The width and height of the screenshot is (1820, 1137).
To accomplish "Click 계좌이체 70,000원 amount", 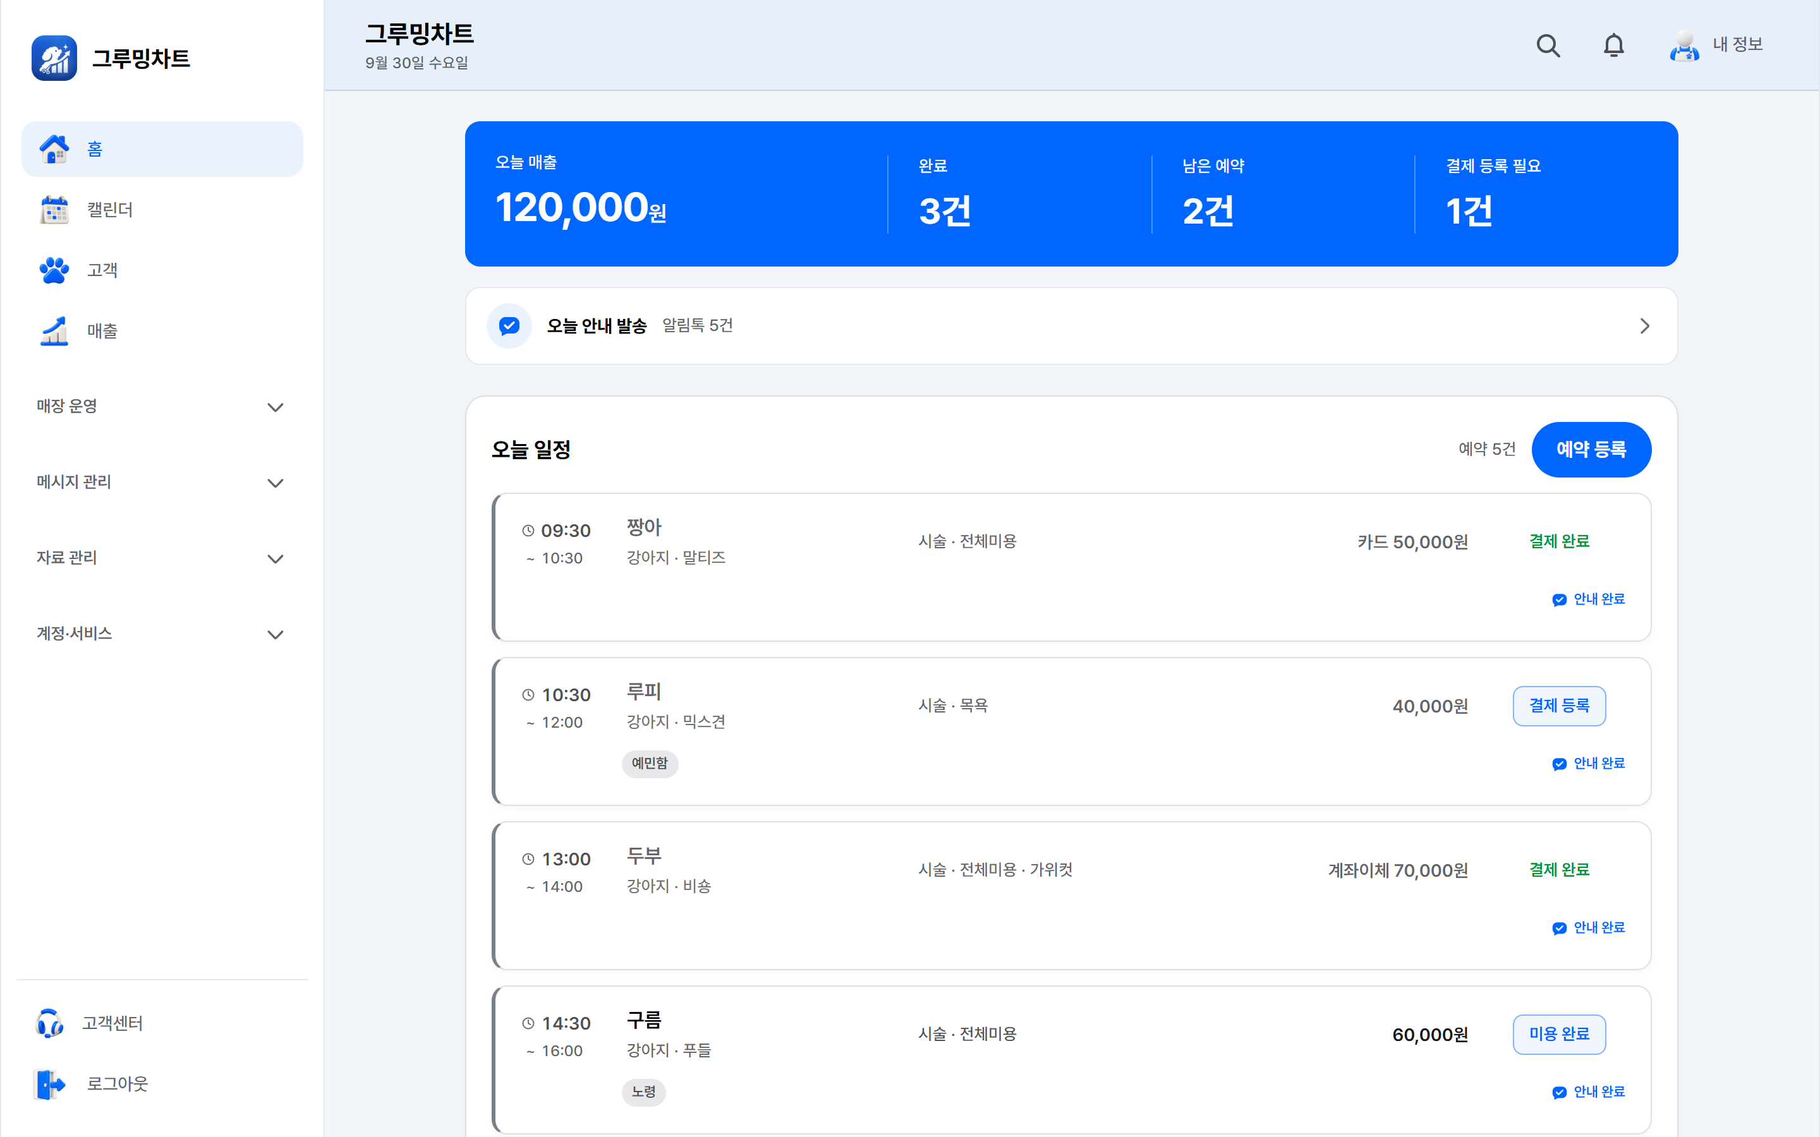I will [x=1398, y=871].
